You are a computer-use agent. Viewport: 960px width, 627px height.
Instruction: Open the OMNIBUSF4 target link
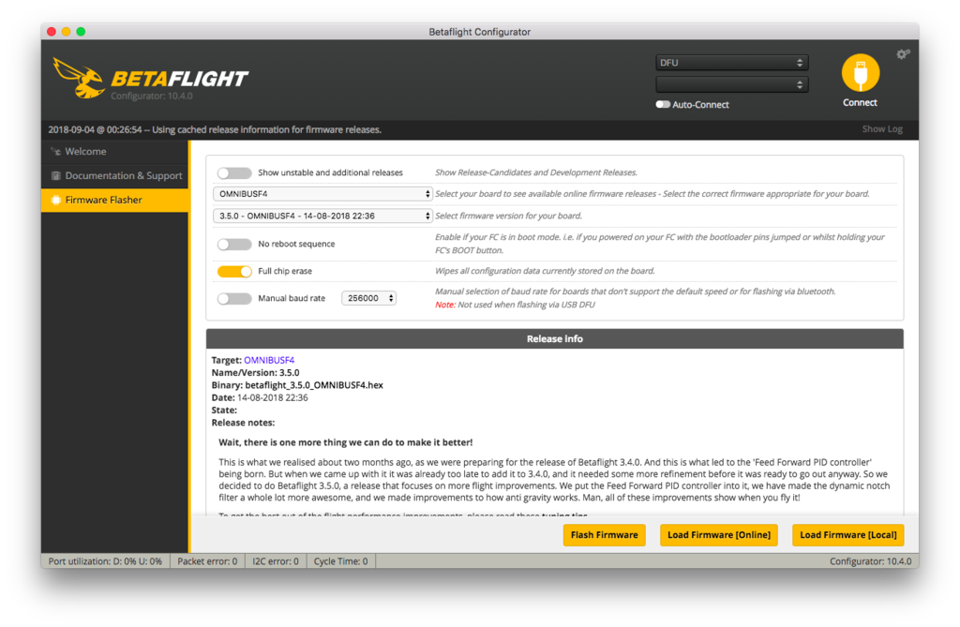click(x=269, y=361)
